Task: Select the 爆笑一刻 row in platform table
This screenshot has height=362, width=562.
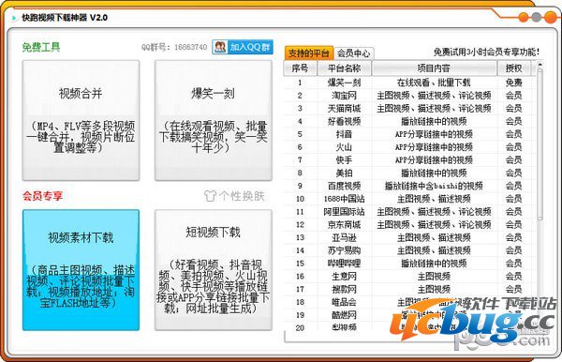Action: (x=408, y=83)
